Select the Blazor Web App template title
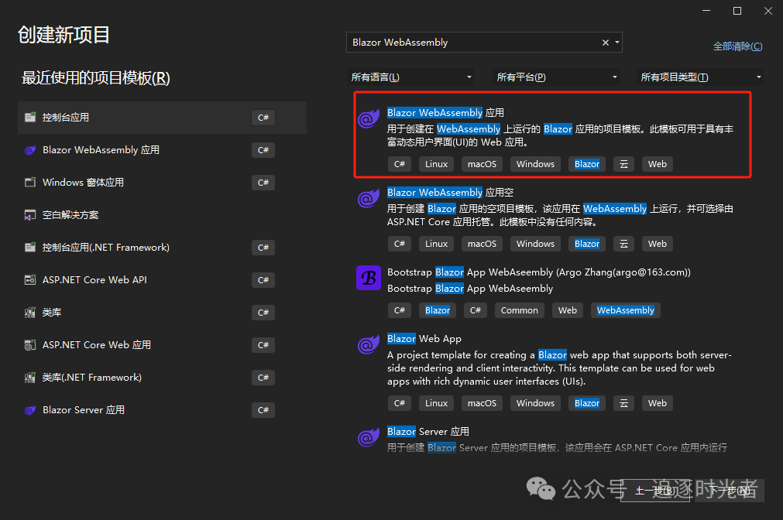783x520 pixels. (424, 339)
